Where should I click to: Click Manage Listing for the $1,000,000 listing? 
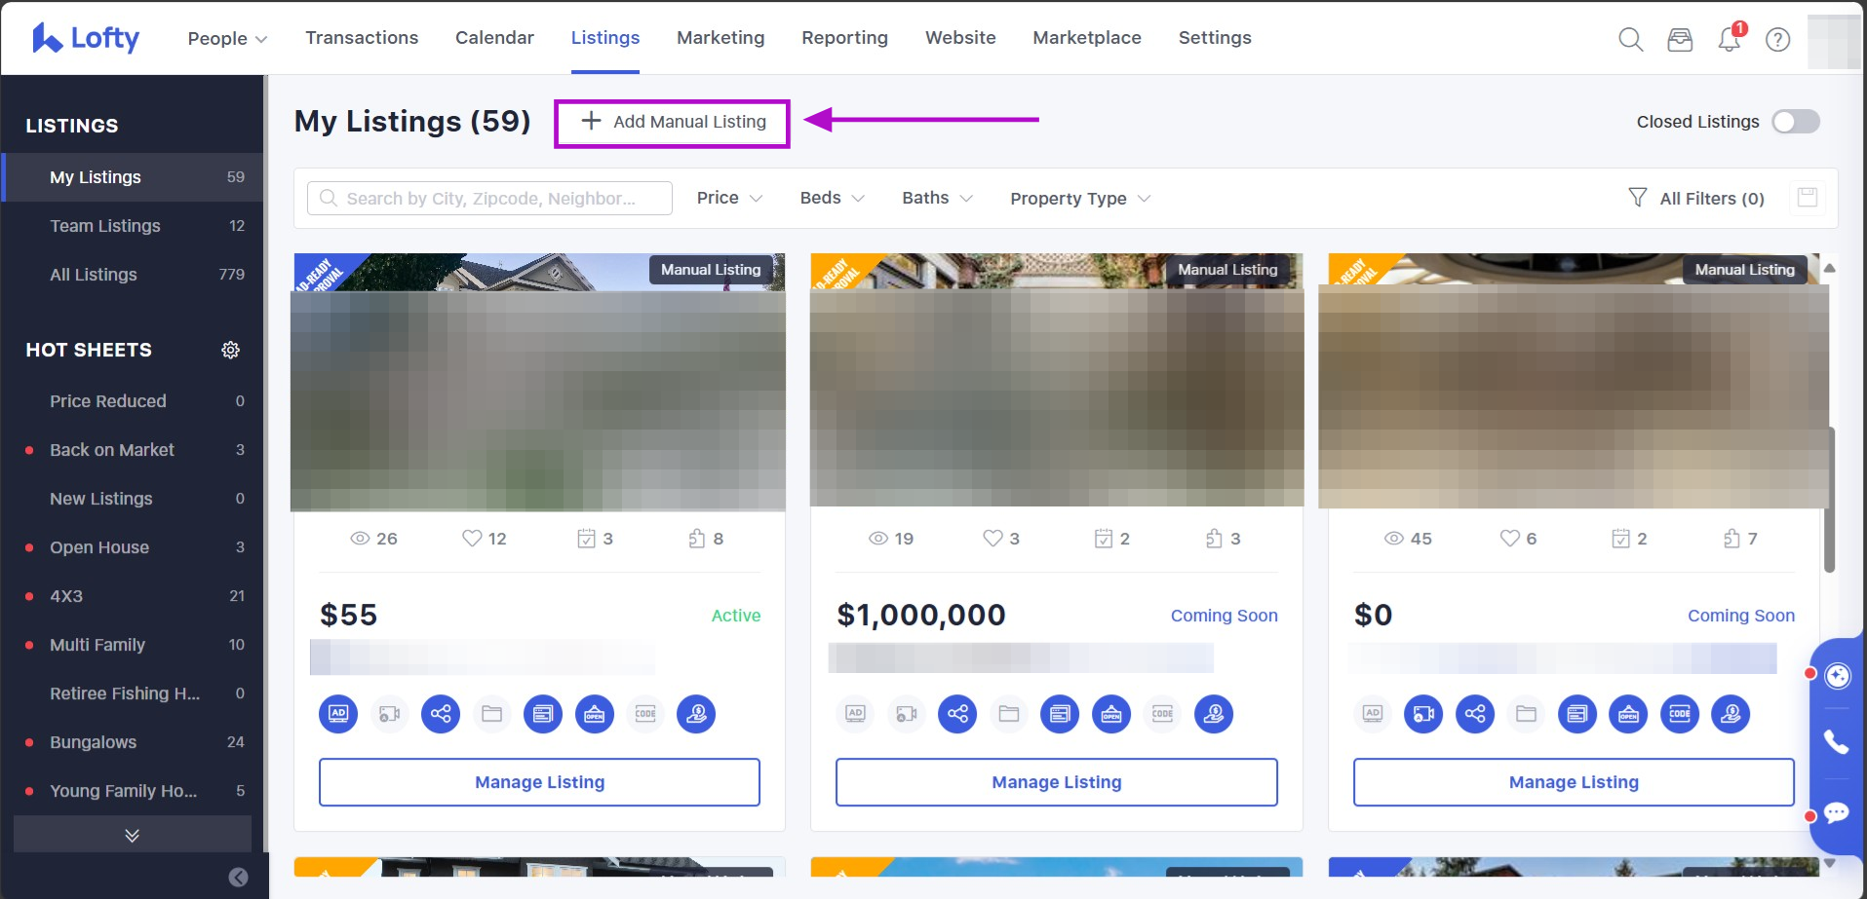[1056, 782]
